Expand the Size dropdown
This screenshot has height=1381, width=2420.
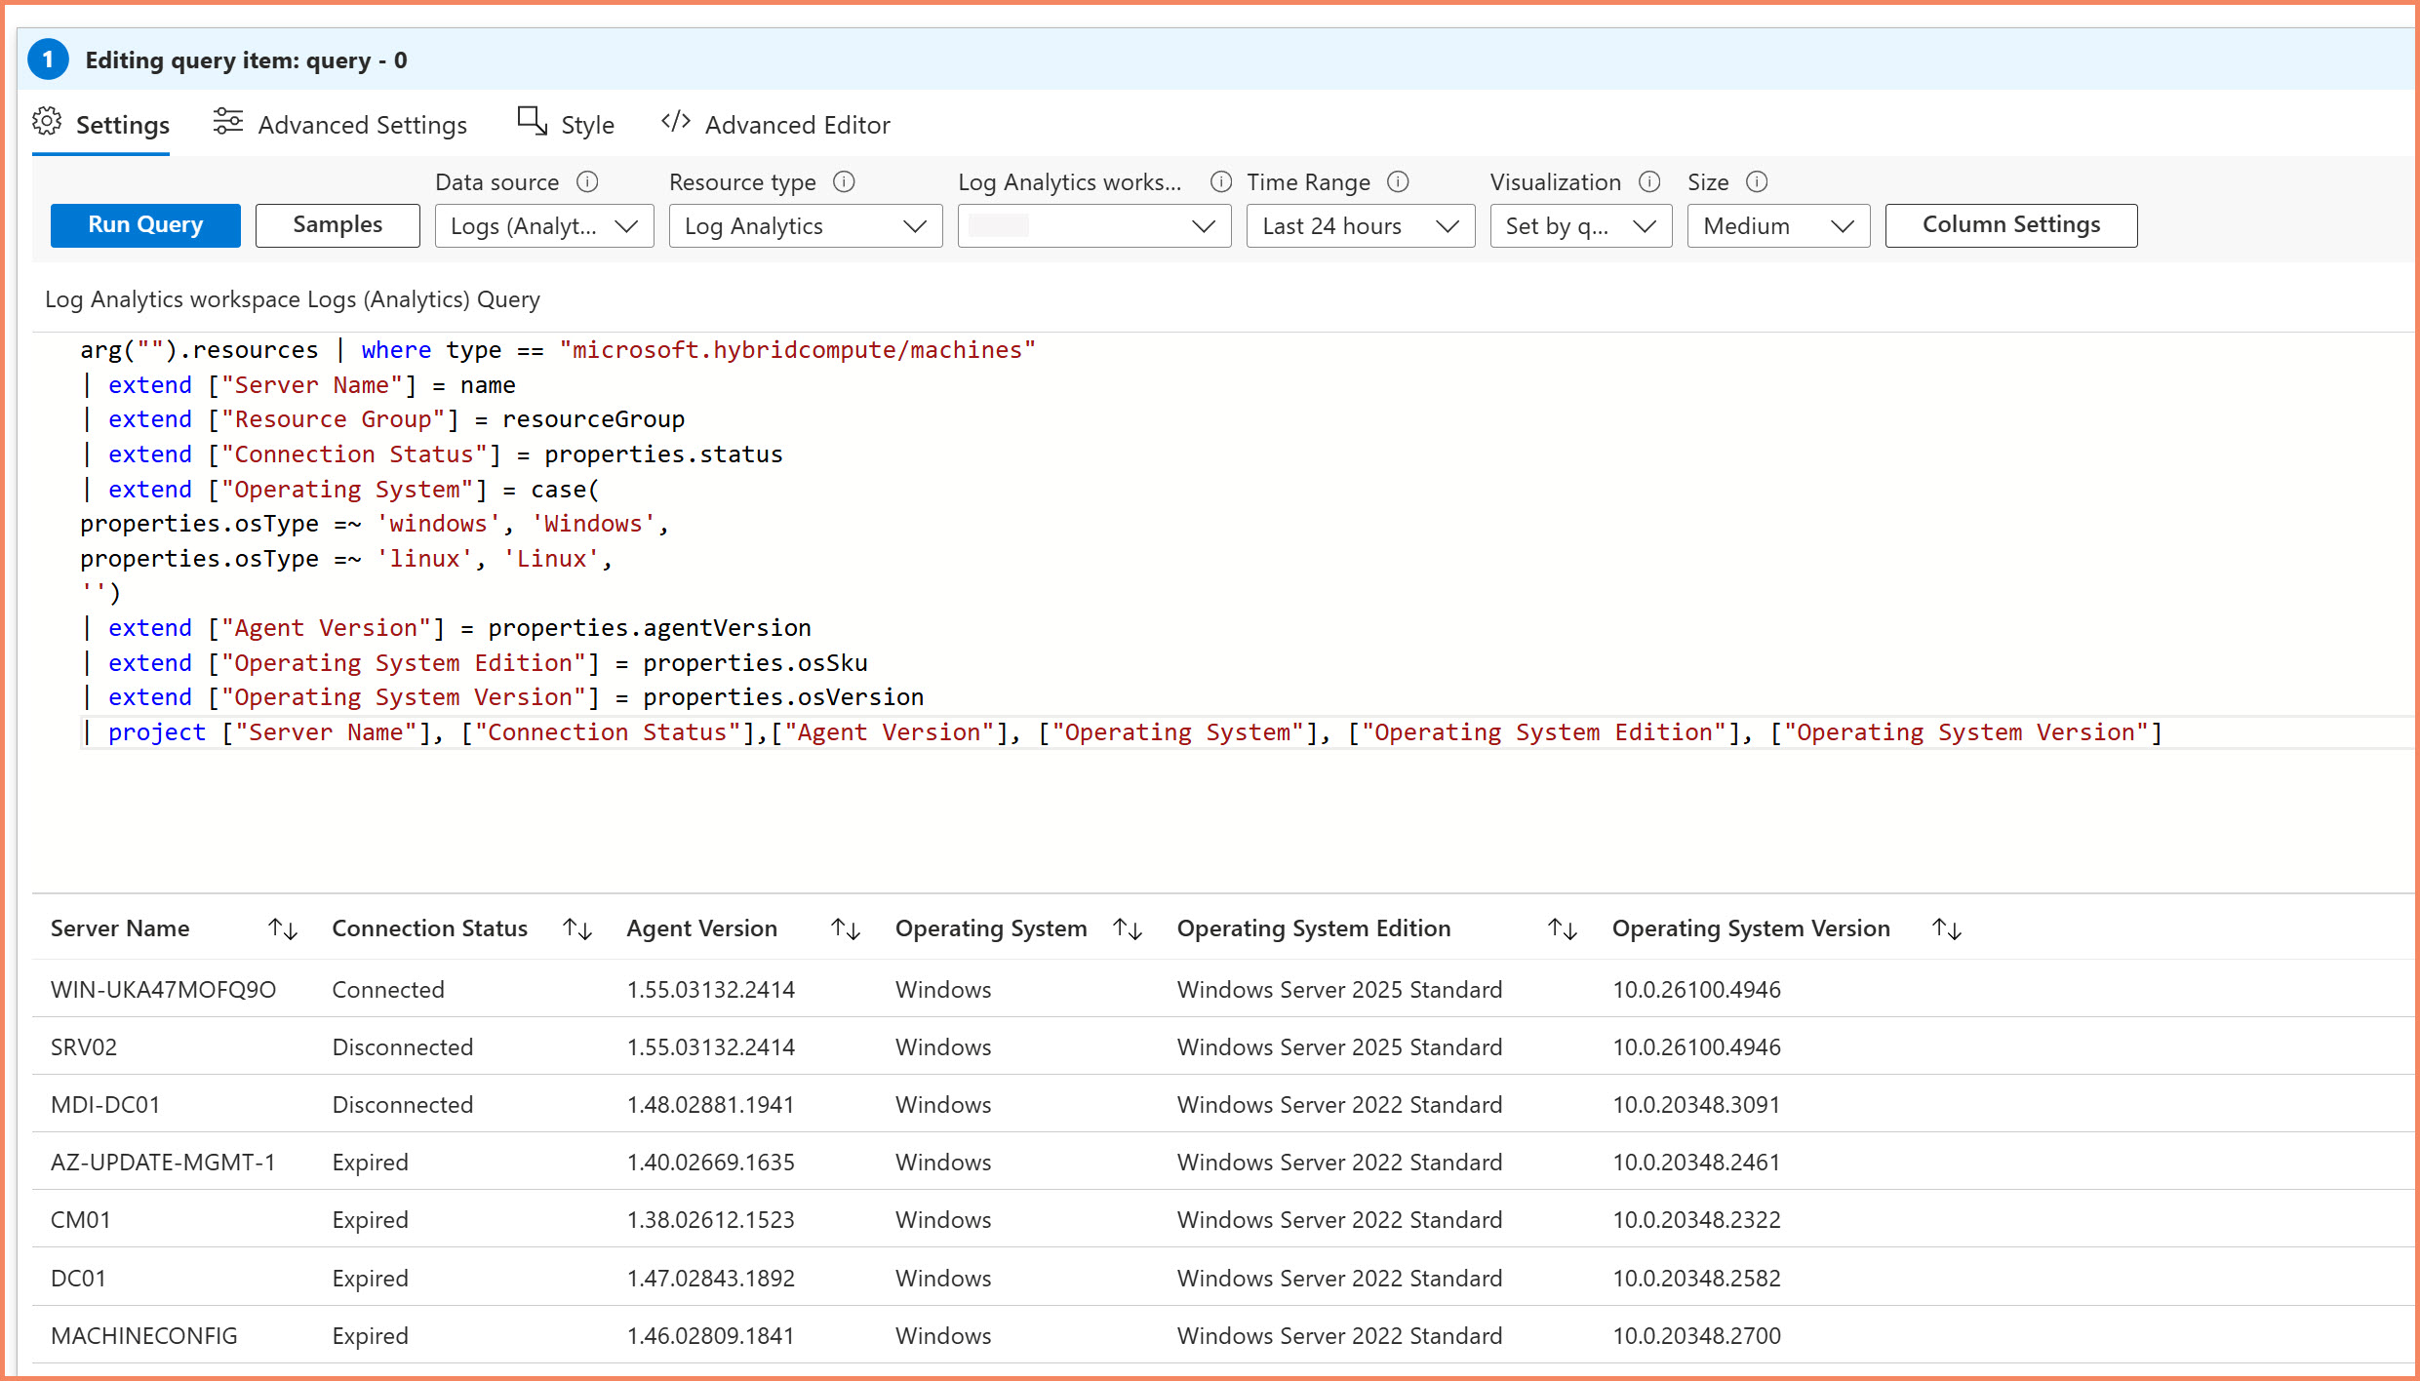tap(1778, 226)
